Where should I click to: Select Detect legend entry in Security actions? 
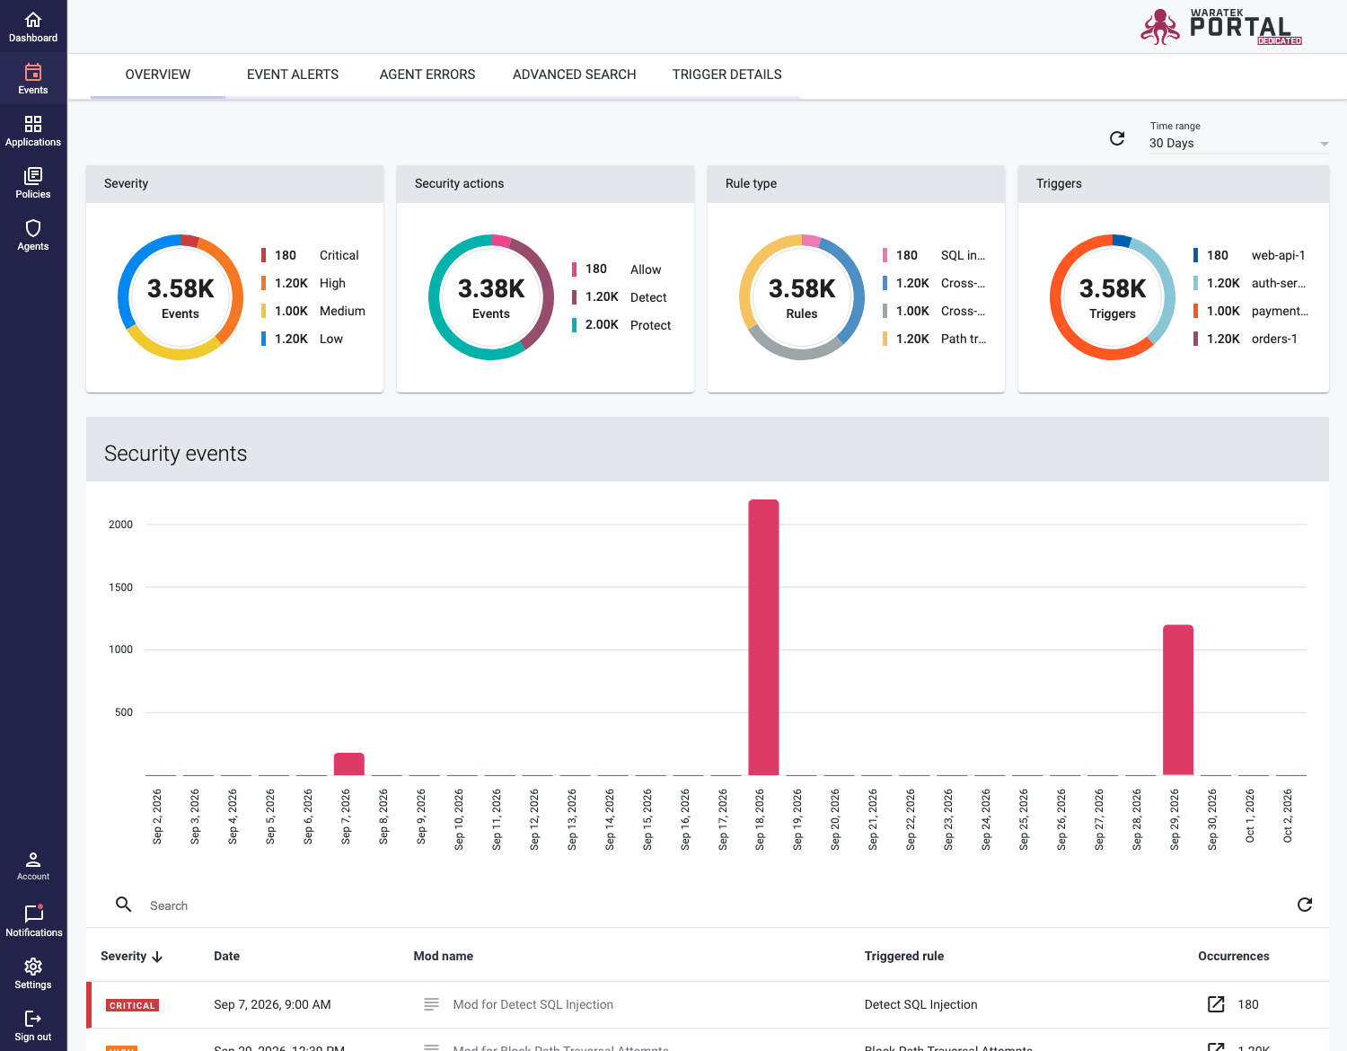point(621,297)
